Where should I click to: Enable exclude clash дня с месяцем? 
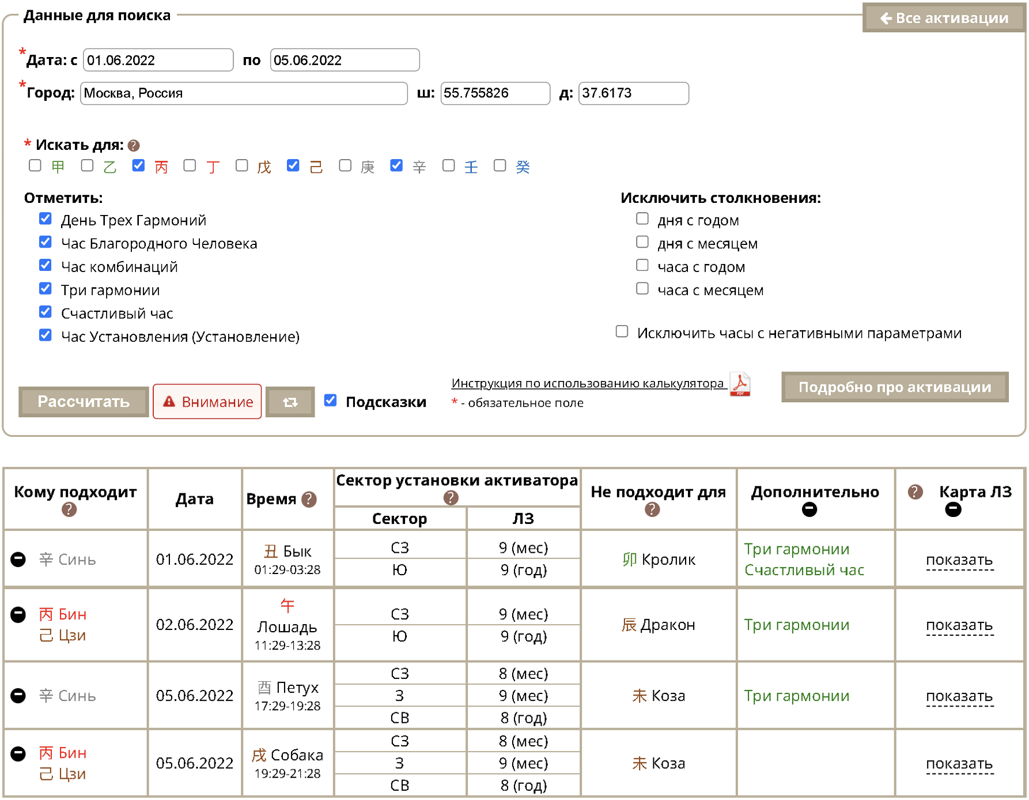(x=642, y=242)
